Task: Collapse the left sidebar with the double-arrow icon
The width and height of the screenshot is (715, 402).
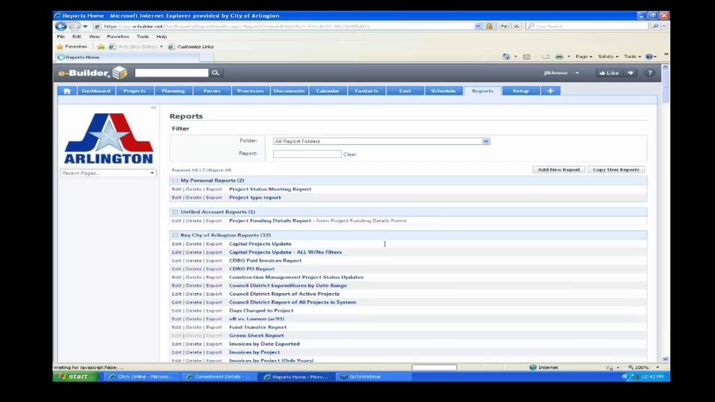Action: pyautogui.click(x=154, y=107)
